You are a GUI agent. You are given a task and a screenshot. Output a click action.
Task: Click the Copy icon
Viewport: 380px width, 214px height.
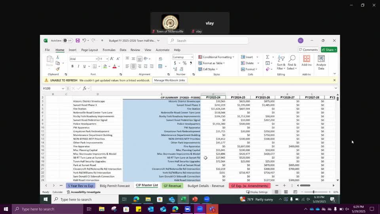58,63
